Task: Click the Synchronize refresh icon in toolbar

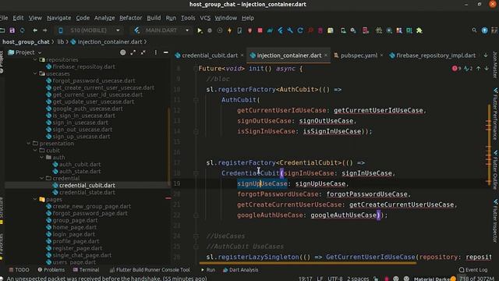Action: coord(23,30)
